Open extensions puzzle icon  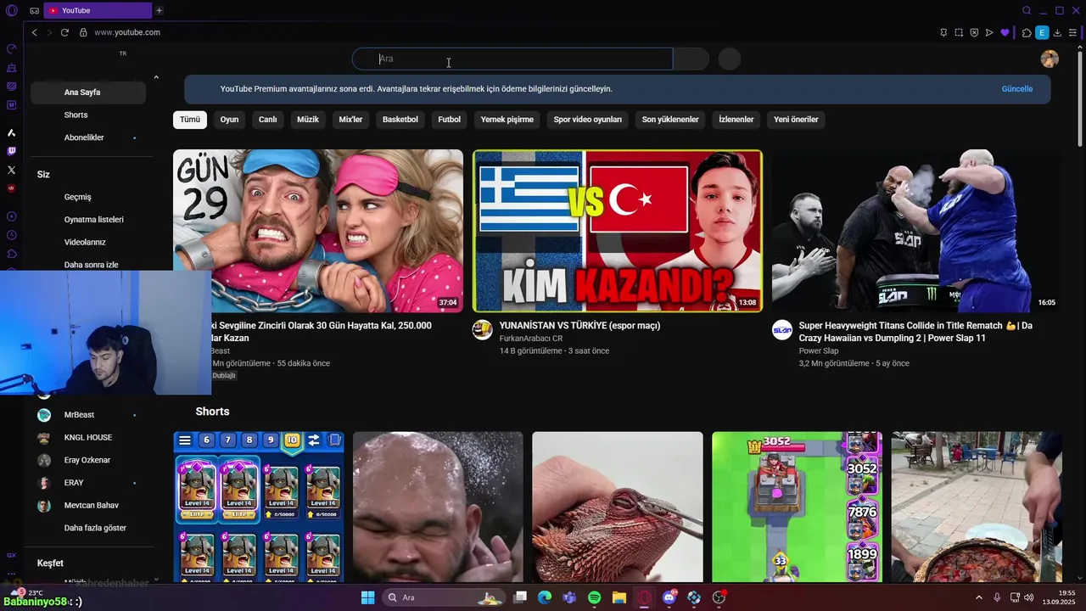point(1027,32)
